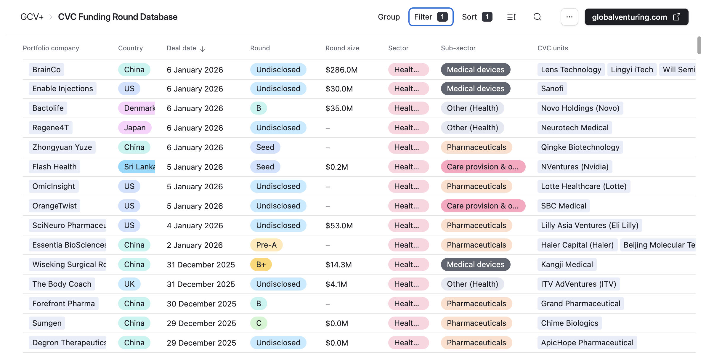This screenshot has width=722, height=353.
Task: Open the Sort options
Action: pos(477,17)
